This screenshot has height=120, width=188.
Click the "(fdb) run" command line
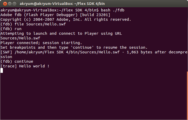click(x=11, y=29)
